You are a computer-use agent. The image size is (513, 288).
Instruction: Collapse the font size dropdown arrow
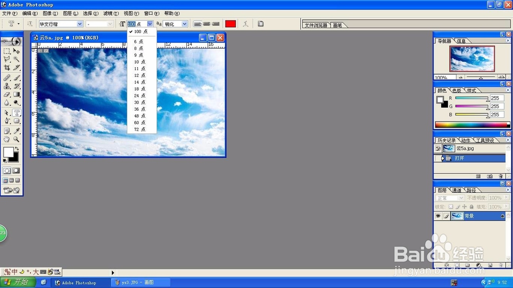point(150,24)
